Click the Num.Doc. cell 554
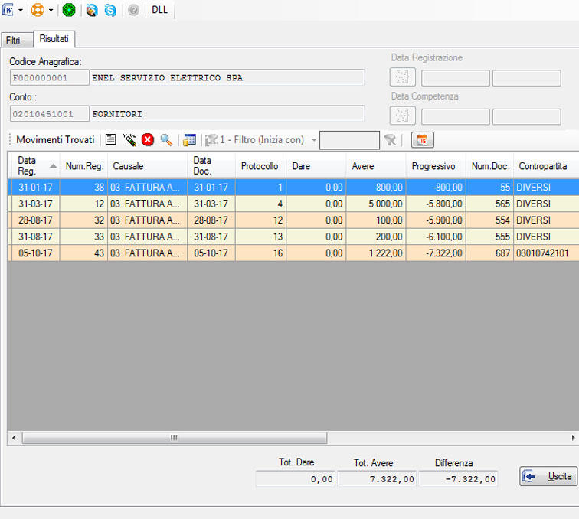579x519 pixels. (489, 220)
